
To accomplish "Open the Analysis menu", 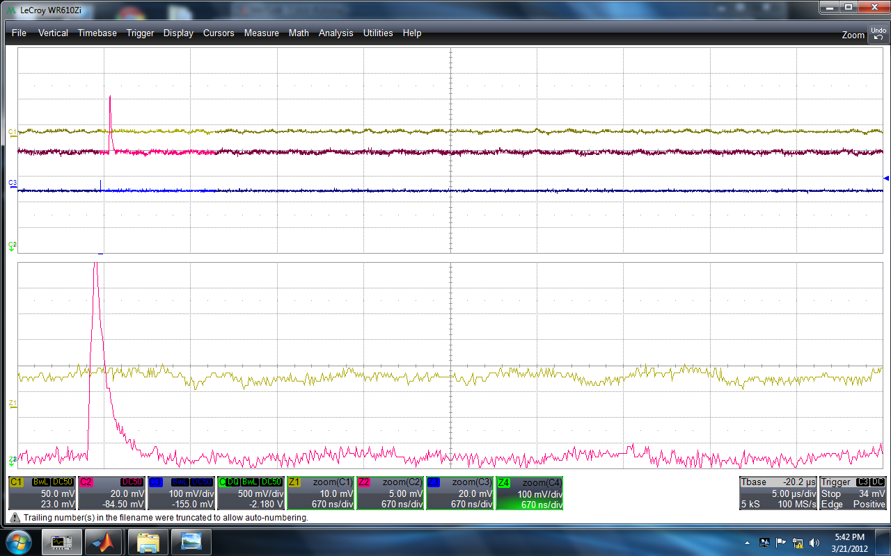I will click(336, 33).
